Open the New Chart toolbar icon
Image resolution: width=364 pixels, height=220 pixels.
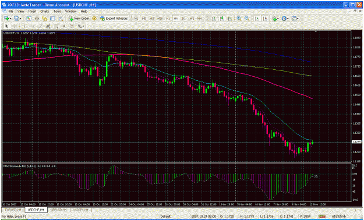coord(6,19)
